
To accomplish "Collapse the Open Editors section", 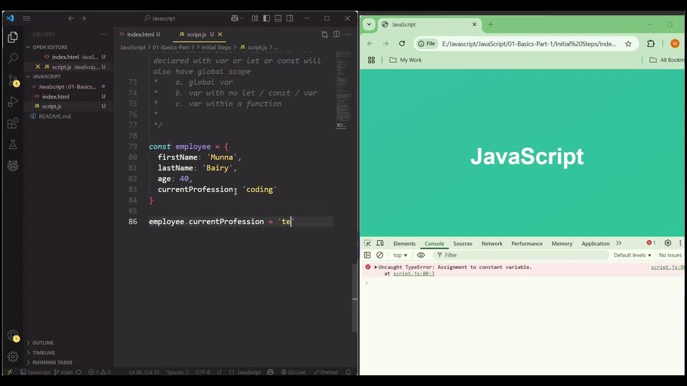I will (50, 47).
